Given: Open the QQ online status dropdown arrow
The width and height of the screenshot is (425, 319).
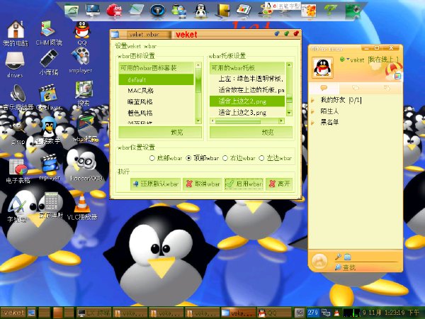Looking at the screenshot, I should [348, 59].
